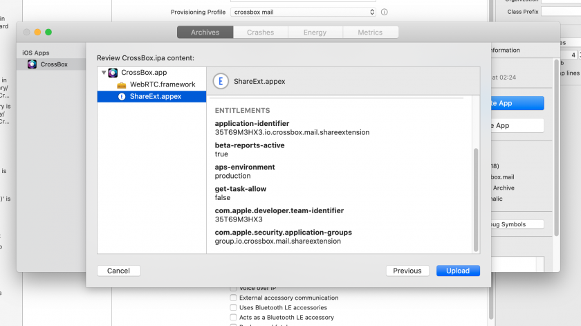This screenshot has width=581, height=326.
Task: Enable Voice over IP checkbox
Action: pyautogui.click(x=233, y=288)
